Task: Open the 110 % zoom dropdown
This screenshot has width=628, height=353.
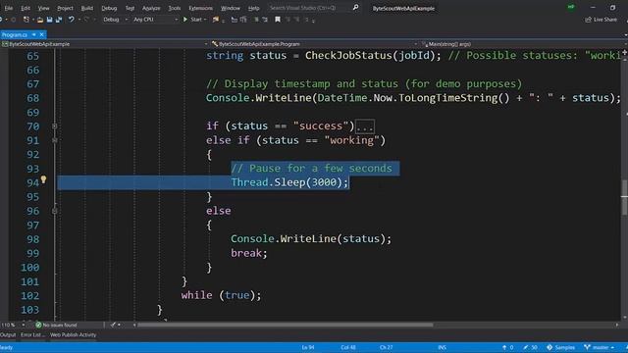Action: (x=13, y=325)
